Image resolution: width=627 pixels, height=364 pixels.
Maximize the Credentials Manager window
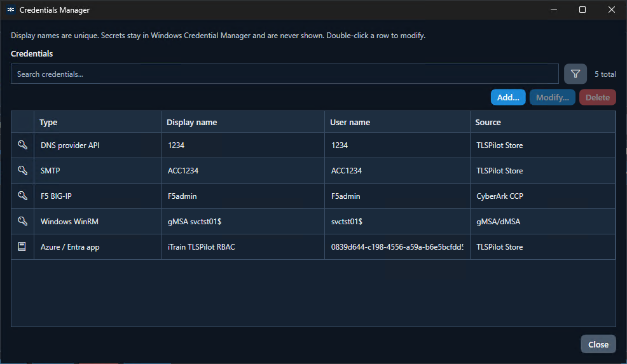[x=582, y=10]
